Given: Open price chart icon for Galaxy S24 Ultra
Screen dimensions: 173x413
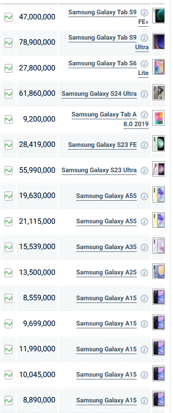Looking at the screenshot, I should 8,94.
